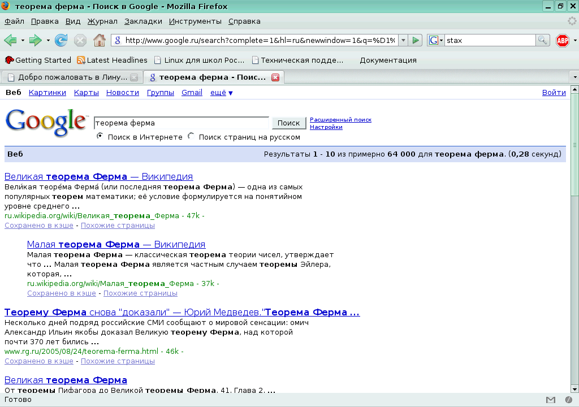The height and width of the screenshot is (407, 579).
Task: Select radio button 'Поиск страниц на русском'
Action: tap(191, 136)
